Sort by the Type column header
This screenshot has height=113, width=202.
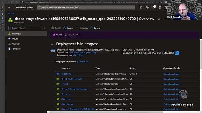point(98,68)
